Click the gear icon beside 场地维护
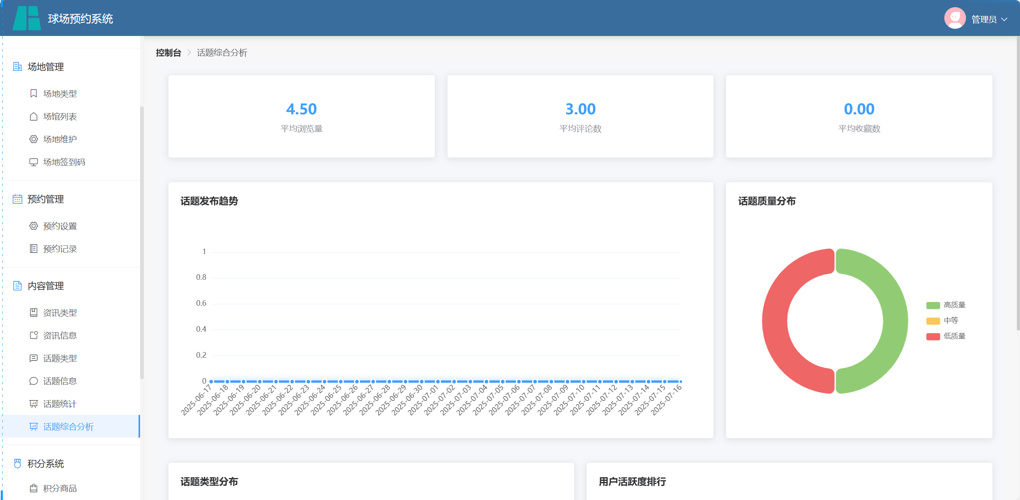Image resolution: width=1020 pixels, height=500 pixels. pos(34,139)
